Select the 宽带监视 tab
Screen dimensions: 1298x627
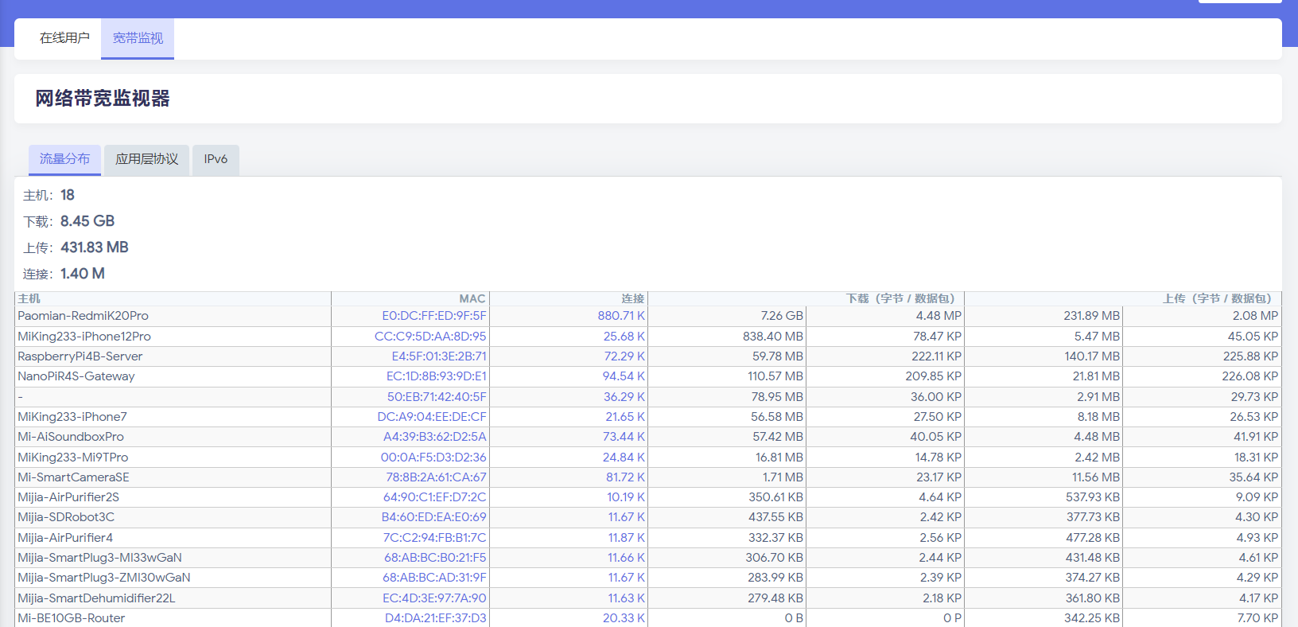point(138,38)
